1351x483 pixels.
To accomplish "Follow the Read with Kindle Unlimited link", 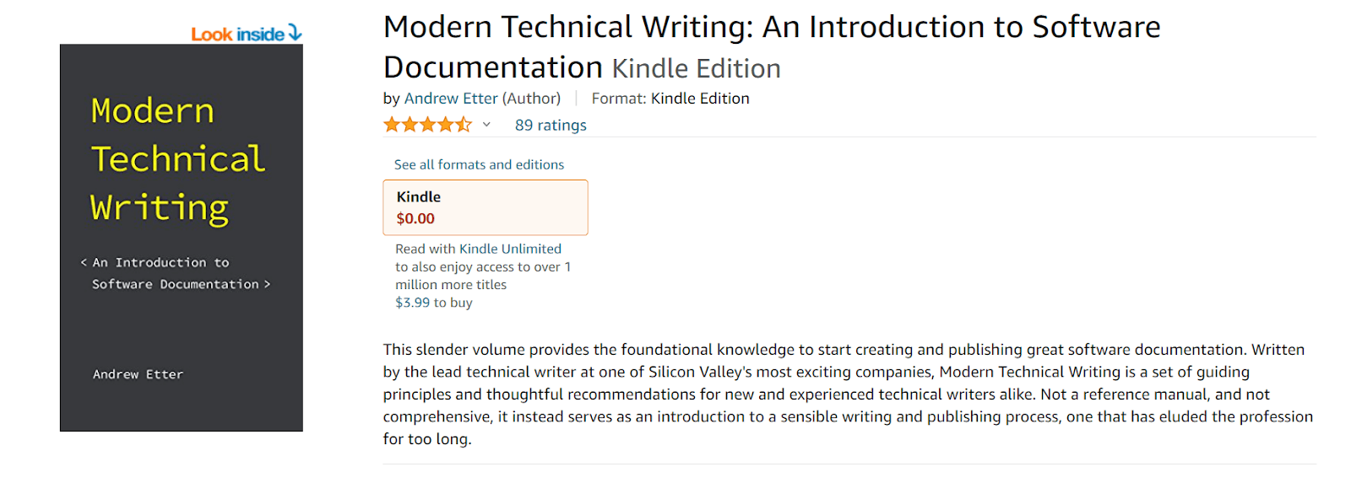I will tap(478, 249).
